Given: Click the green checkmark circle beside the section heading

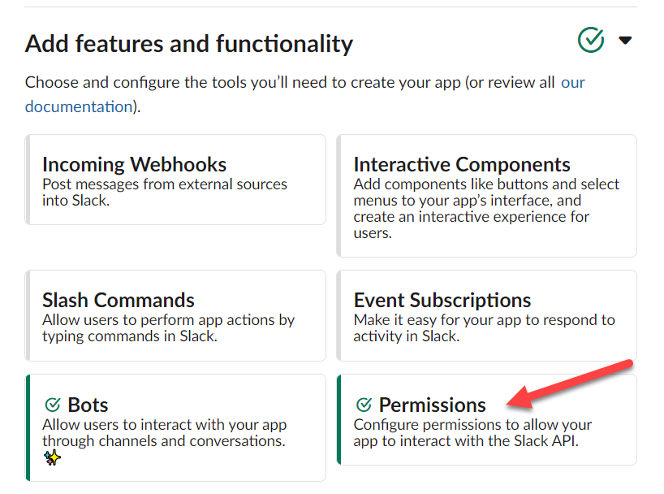Looking at the screenshot, I should 591,40.
